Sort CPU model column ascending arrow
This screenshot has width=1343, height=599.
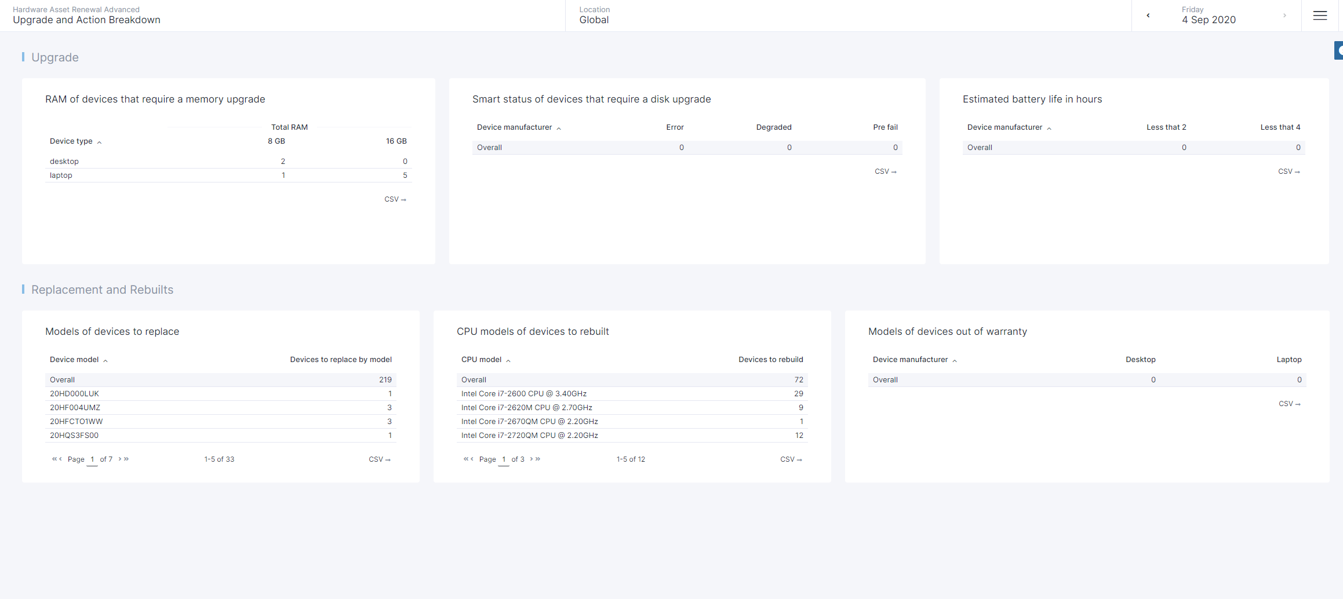pyautogui.click(x=508, y=360)
